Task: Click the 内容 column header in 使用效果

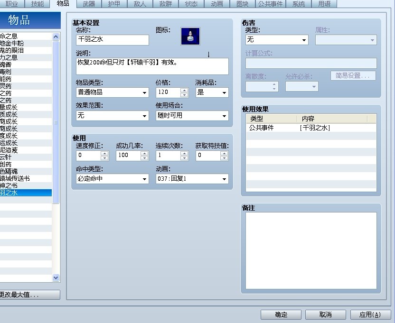Action: click(x=332, y=119)
